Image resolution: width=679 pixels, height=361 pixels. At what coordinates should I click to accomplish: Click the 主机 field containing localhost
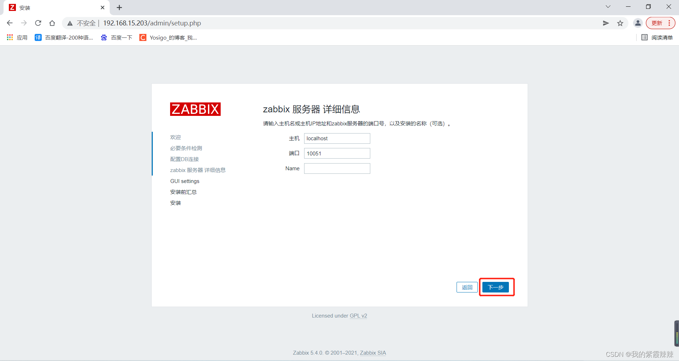[x=337, y=138]
